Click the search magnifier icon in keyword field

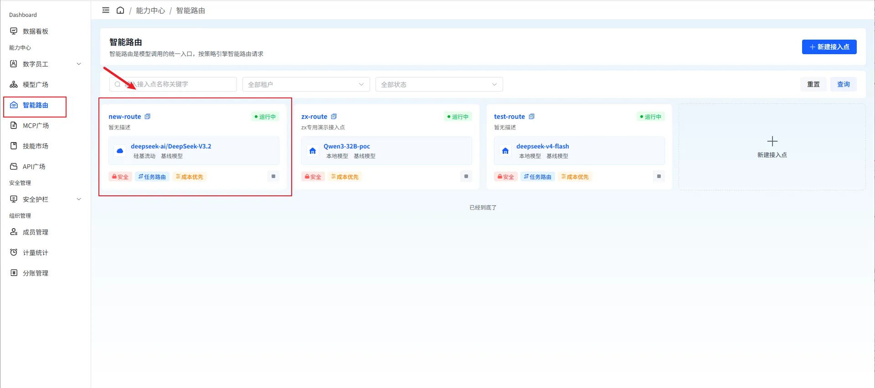coord(118,84)
